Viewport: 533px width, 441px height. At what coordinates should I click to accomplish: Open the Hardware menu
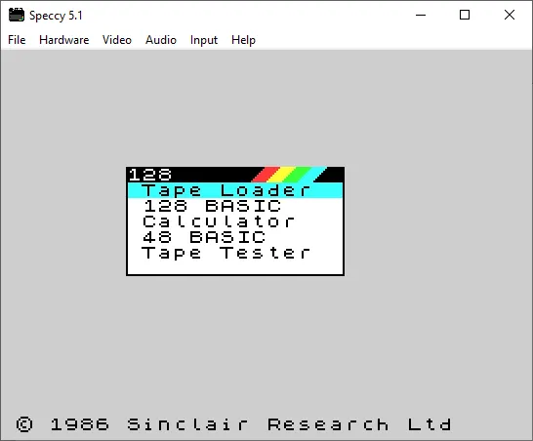(x=63, y=40)
